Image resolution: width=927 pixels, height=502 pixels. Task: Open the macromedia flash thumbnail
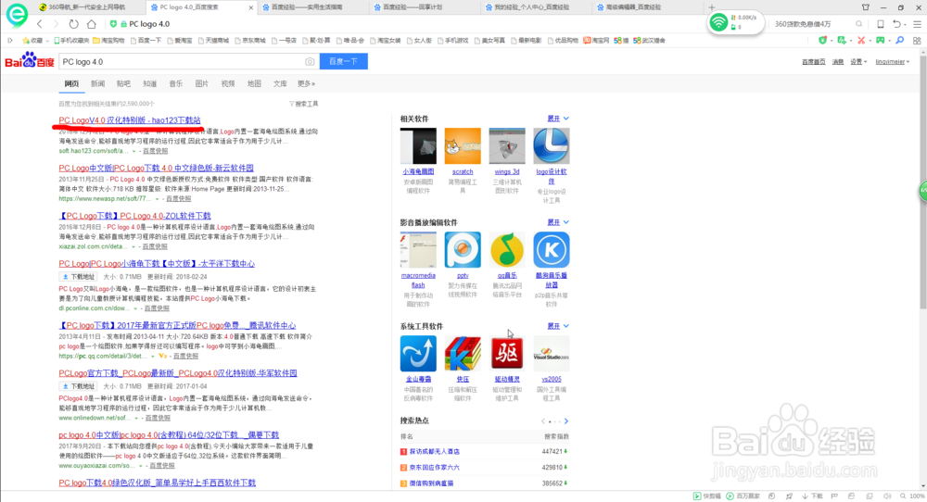click(418, 250)
